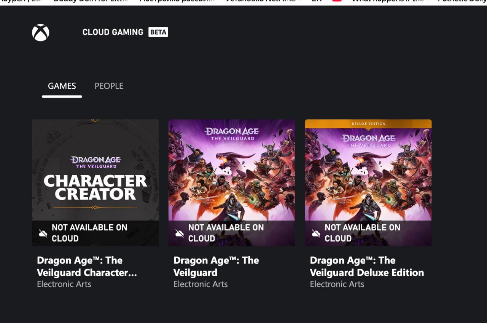Screen dimensions: 487x323
Task: Click the Xbox logo icon
Action: [41, 32]
